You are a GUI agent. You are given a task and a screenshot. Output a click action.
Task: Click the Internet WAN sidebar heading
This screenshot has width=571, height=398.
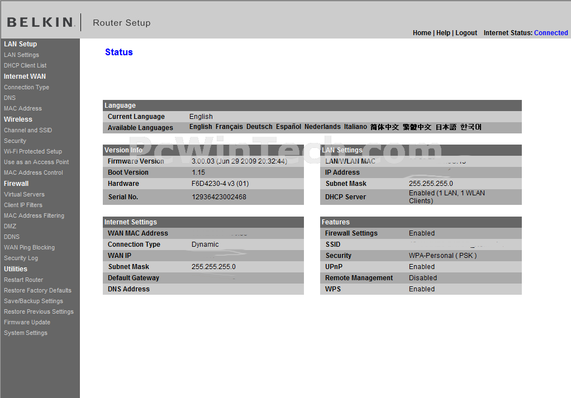[25, 76]
